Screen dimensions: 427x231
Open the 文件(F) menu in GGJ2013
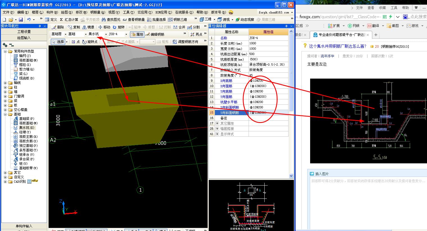[8, 12]
